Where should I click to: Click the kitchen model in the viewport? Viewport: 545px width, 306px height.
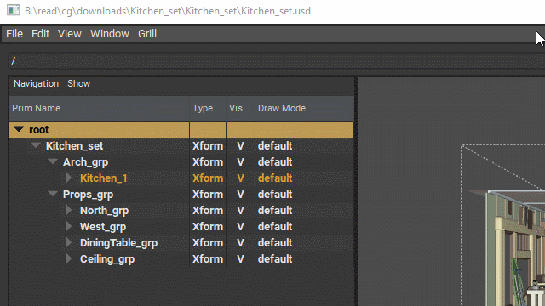(x=514, y=248)
